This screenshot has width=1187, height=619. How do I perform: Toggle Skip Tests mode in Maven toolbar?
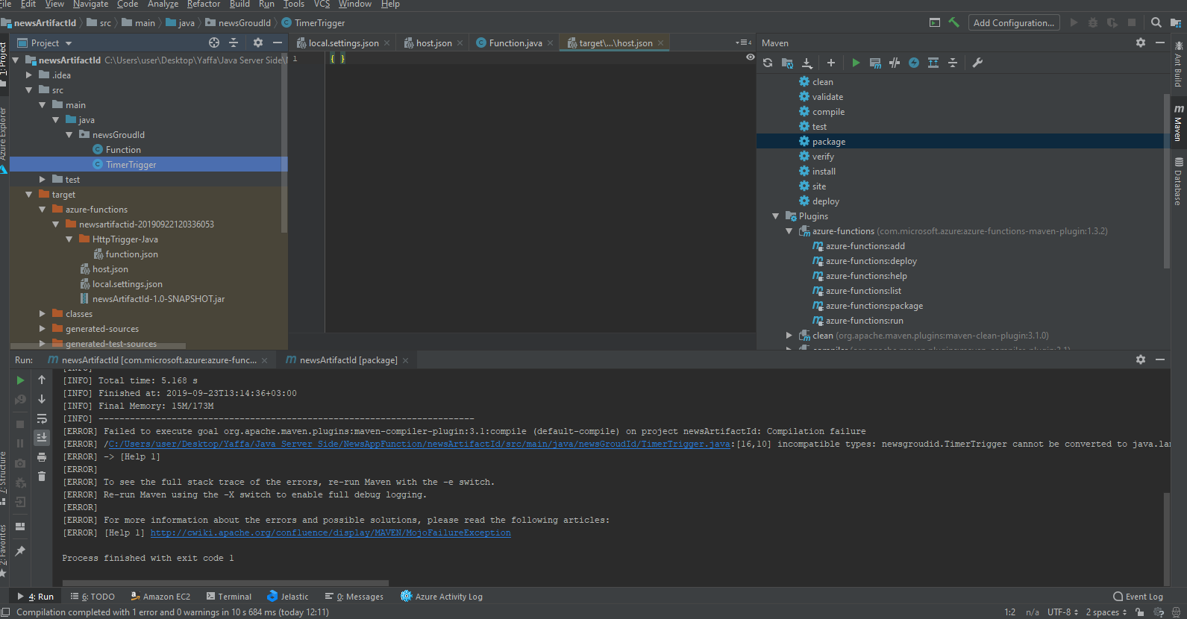coord(914,63)
